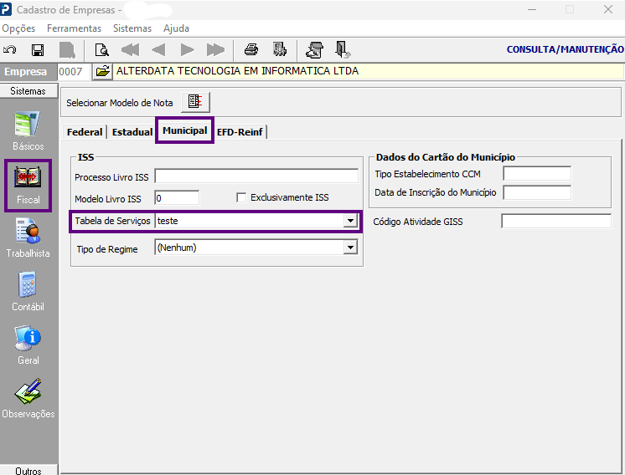Click the undo arrow toolbar icon
Viewport: 625px width, 475px height.
(x=9, y=50)
